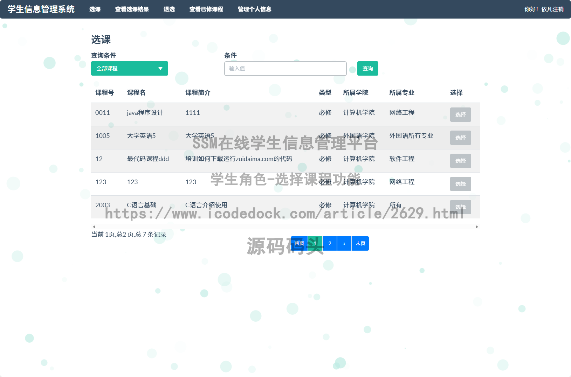Click 选择 on the C语言基础 row
Screen dimensions: 571x377
461,207
